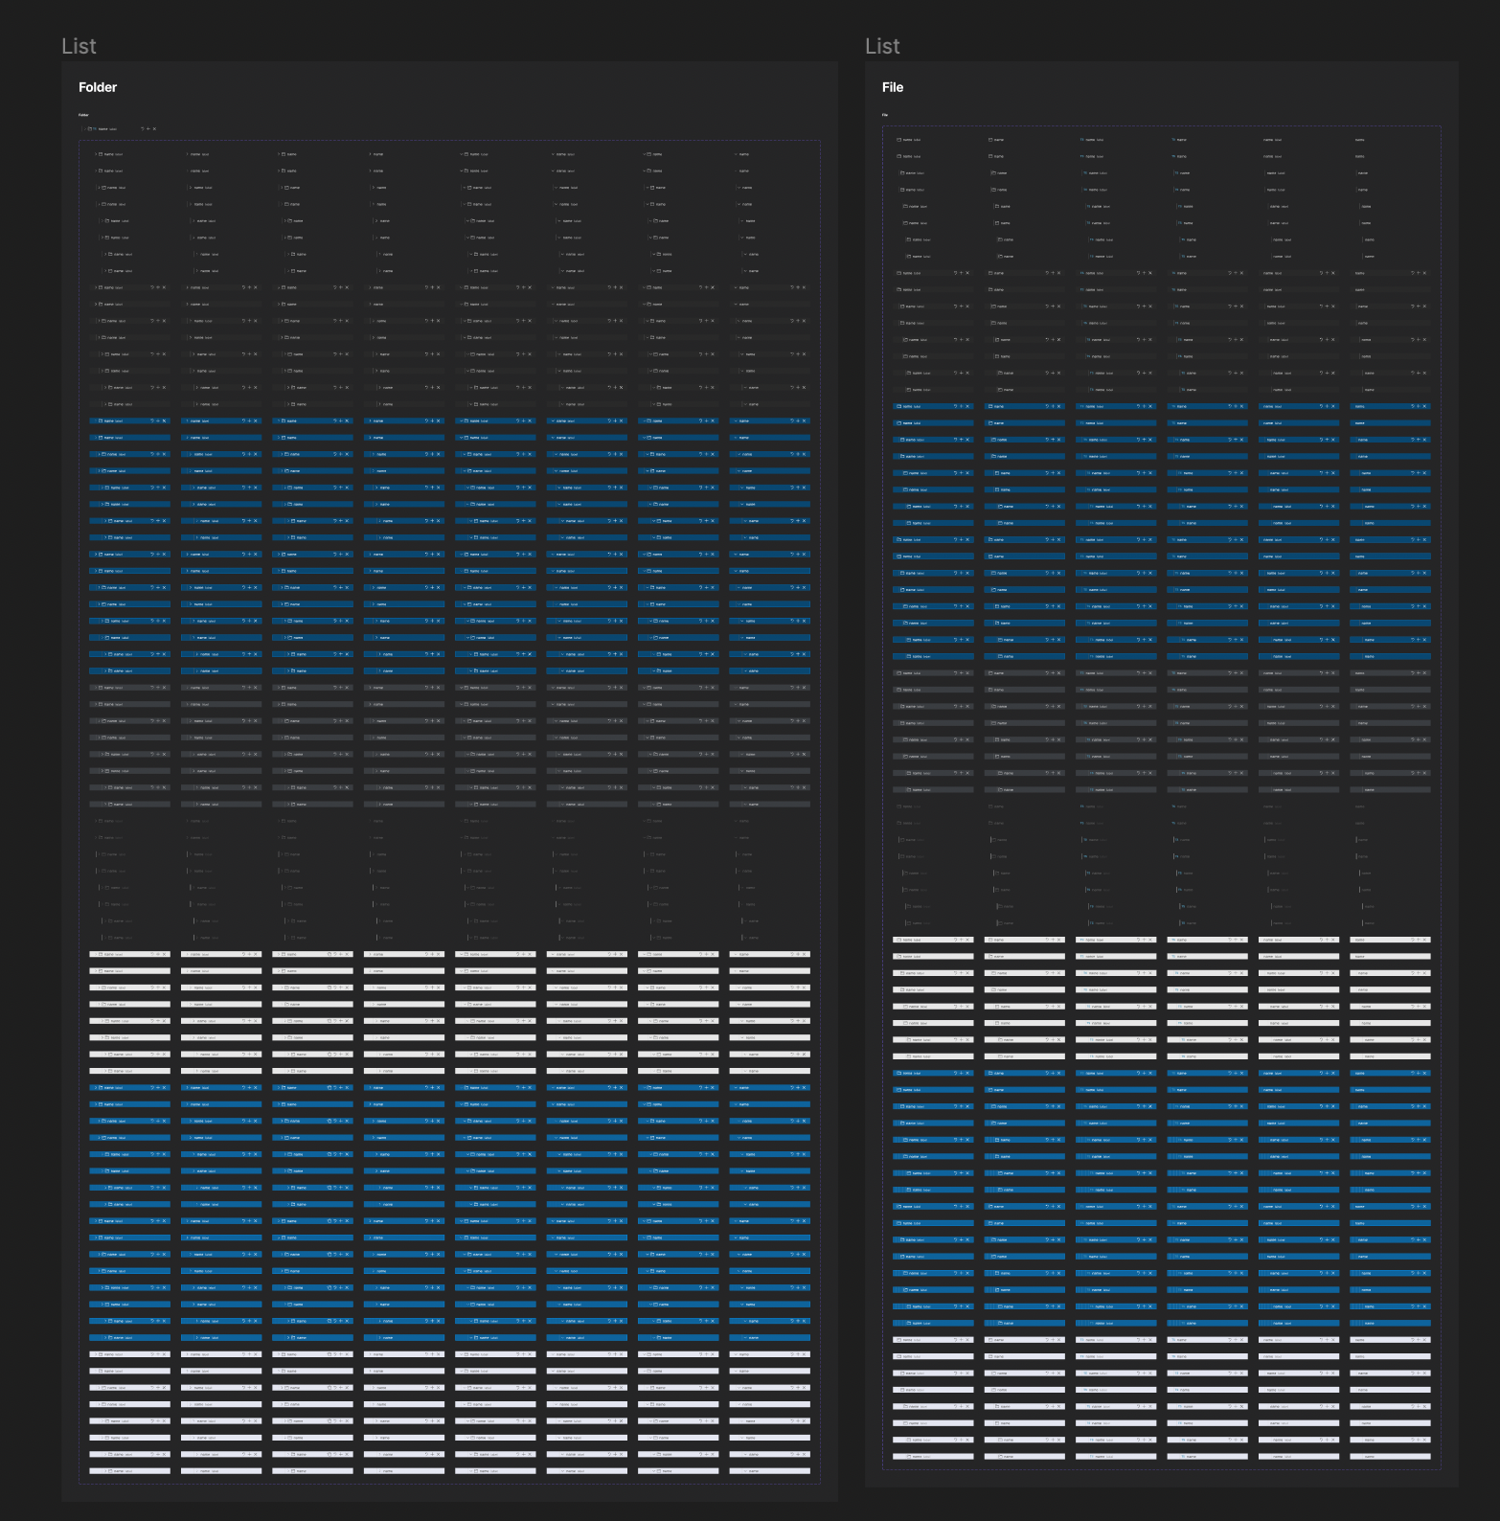The image size is (1500, 1521).
Task: Expand chevron of top-left Folder grid variant
Action: 95,154
